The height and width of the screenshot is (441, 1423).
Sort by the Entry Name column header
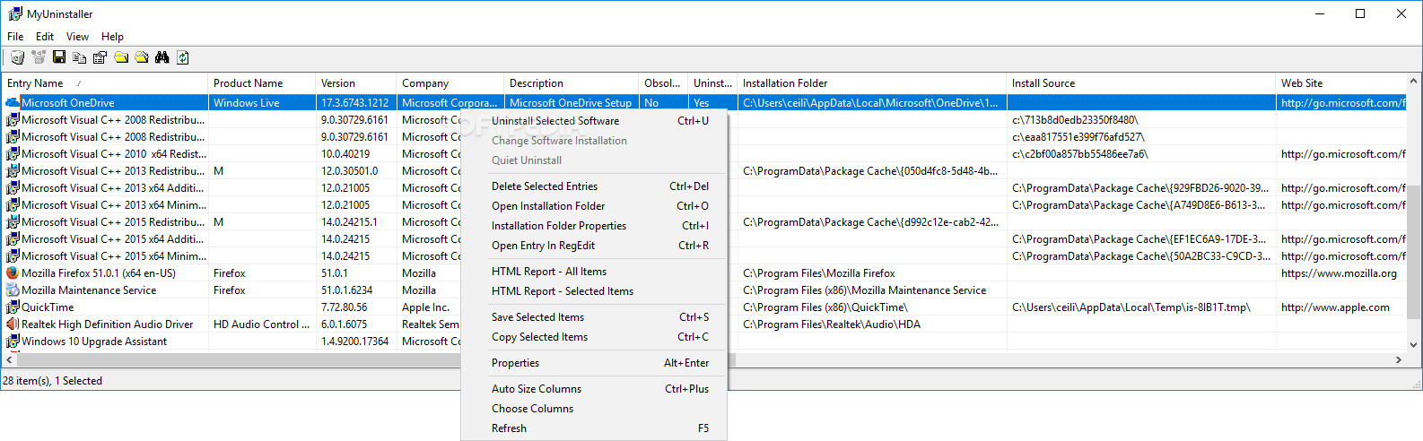pyautogui.click(x=105, y=83)
